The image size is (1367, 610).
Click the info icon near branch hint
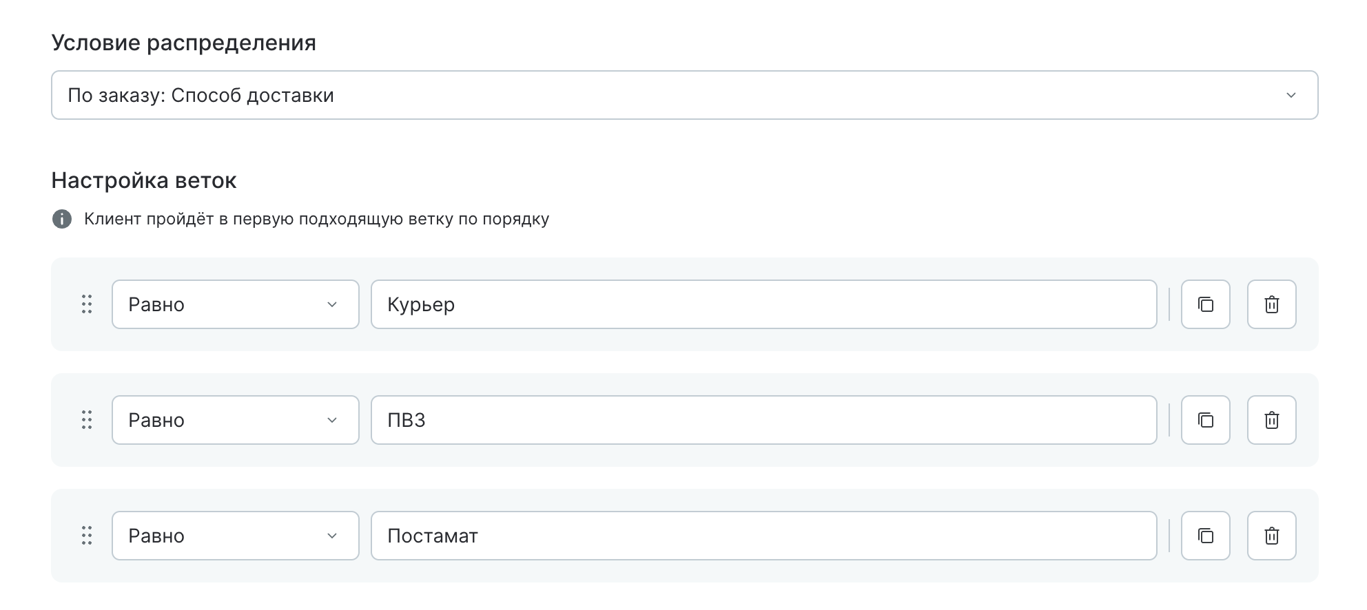point(62,219)
